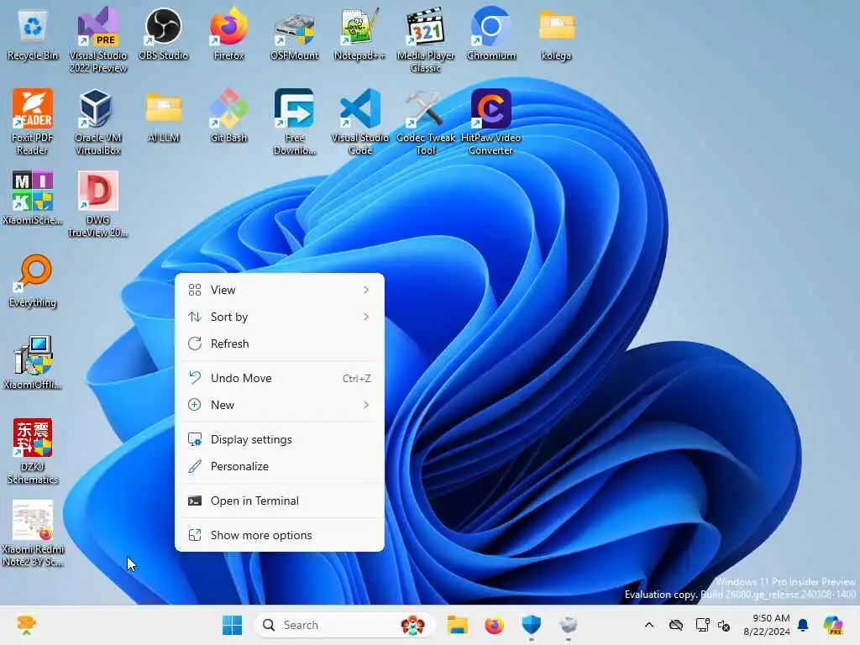Click Show more options entry
860x645 pixels.
(279, 535)
